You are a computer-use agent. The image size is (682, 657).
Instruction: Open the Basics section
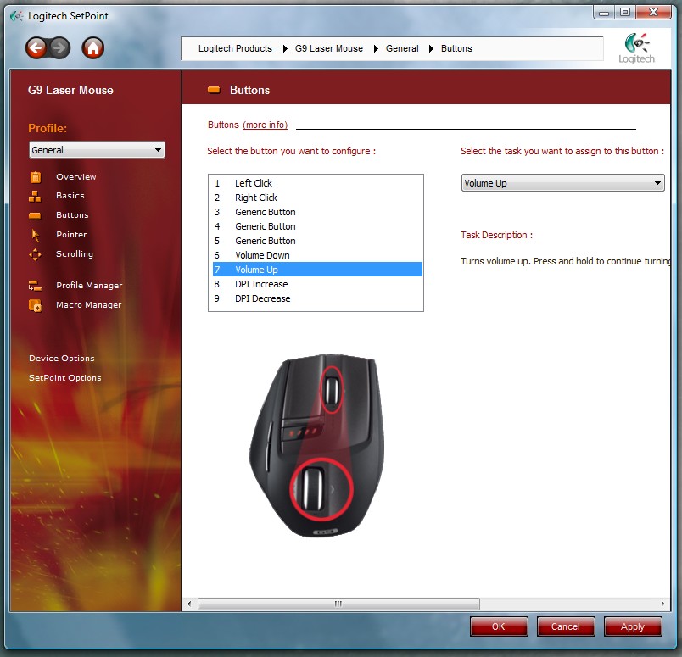click(x=70, y=196)
